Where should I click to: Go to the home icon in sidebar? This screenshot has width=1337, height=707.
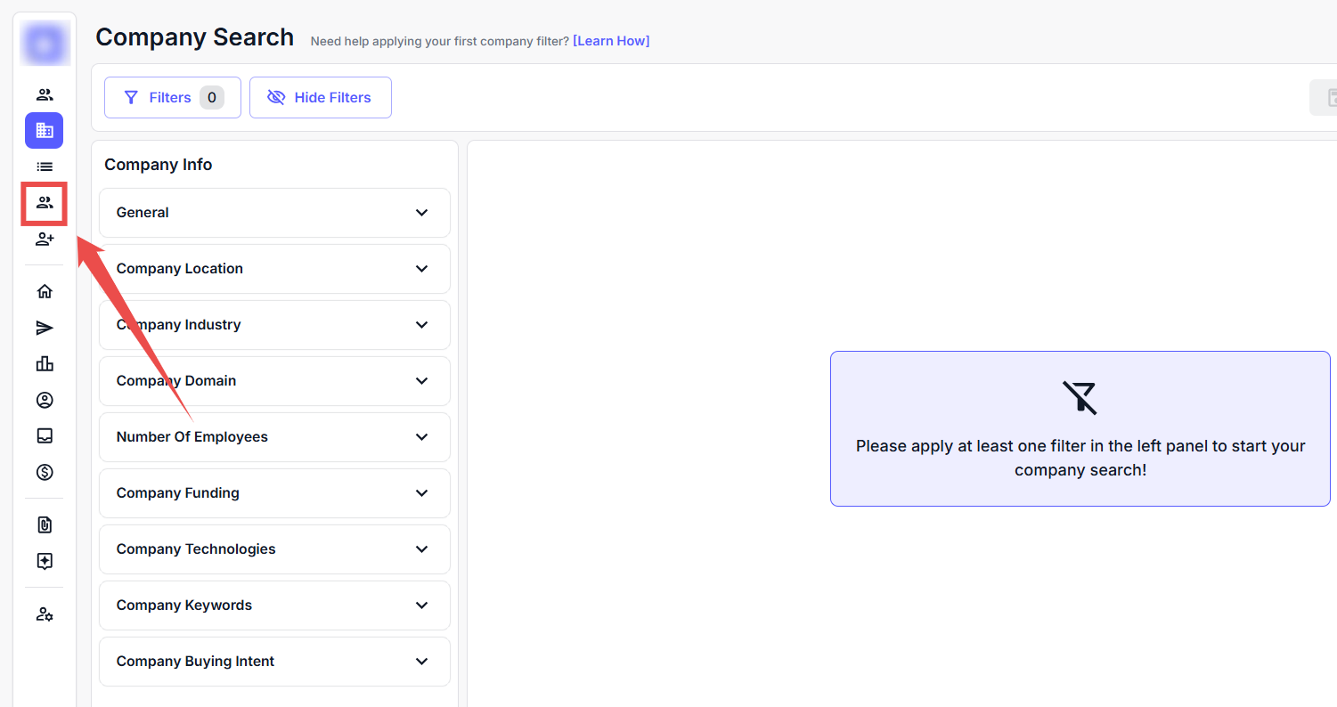pyautogui.click(x=45, y=291)
